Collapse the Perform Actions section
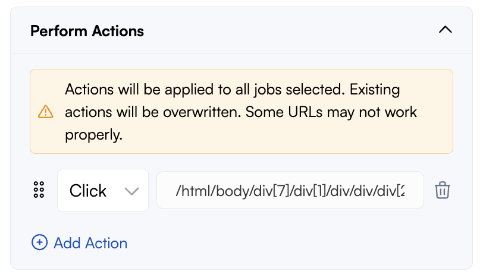The width and height of the screenshot is (483, 278). [x=445, y=30]
